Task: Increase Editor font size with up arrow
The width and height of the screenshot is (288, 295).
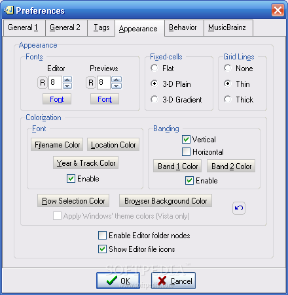Action: click(67, 80)
